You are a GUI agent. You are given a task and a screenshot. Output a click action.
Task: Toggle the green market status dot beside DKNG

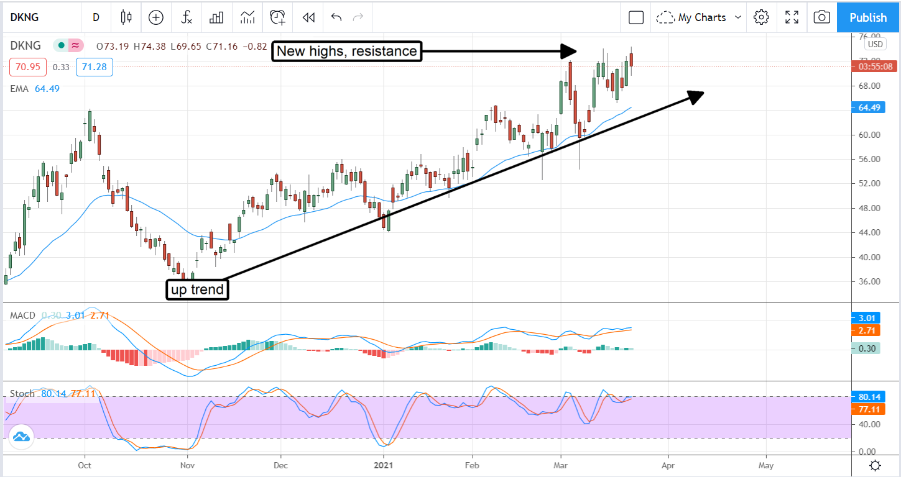62,45
